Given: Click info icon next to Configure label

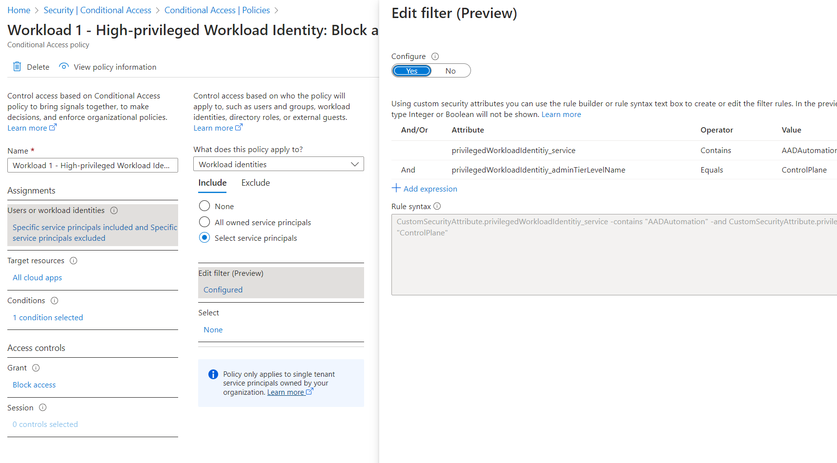Looking at the screenshot, I should click(x=435, y=57).
